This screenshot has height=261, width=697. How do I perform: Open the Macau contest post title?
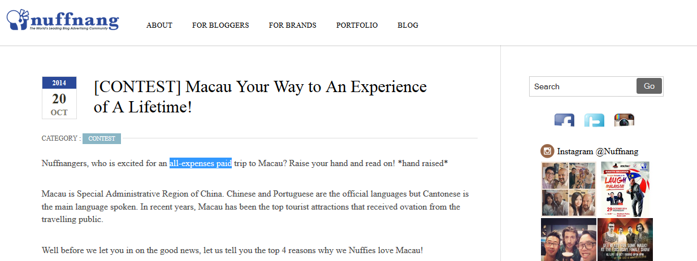tap(260, 97)
